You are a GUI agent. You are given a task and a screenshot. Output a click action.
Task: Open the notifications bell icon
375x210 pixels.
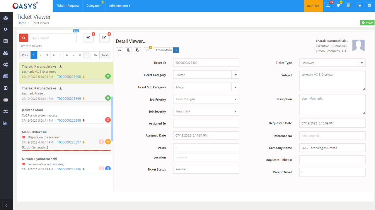(x=328, y=6)
